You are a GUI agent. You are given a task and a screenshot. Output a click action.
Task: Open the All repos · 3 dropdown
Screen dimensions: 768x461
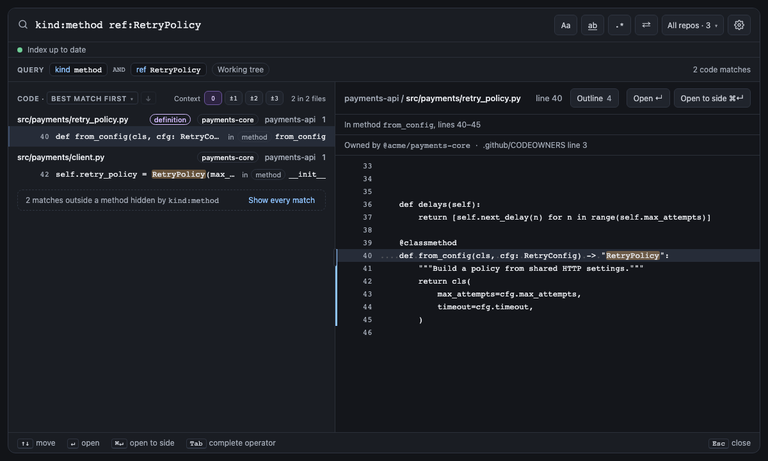(x=692, y=25)
